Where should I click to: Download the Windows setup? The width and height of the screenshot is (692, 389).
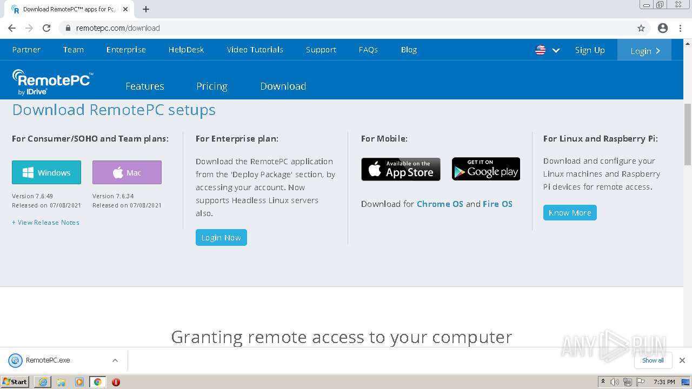(46, 172)
